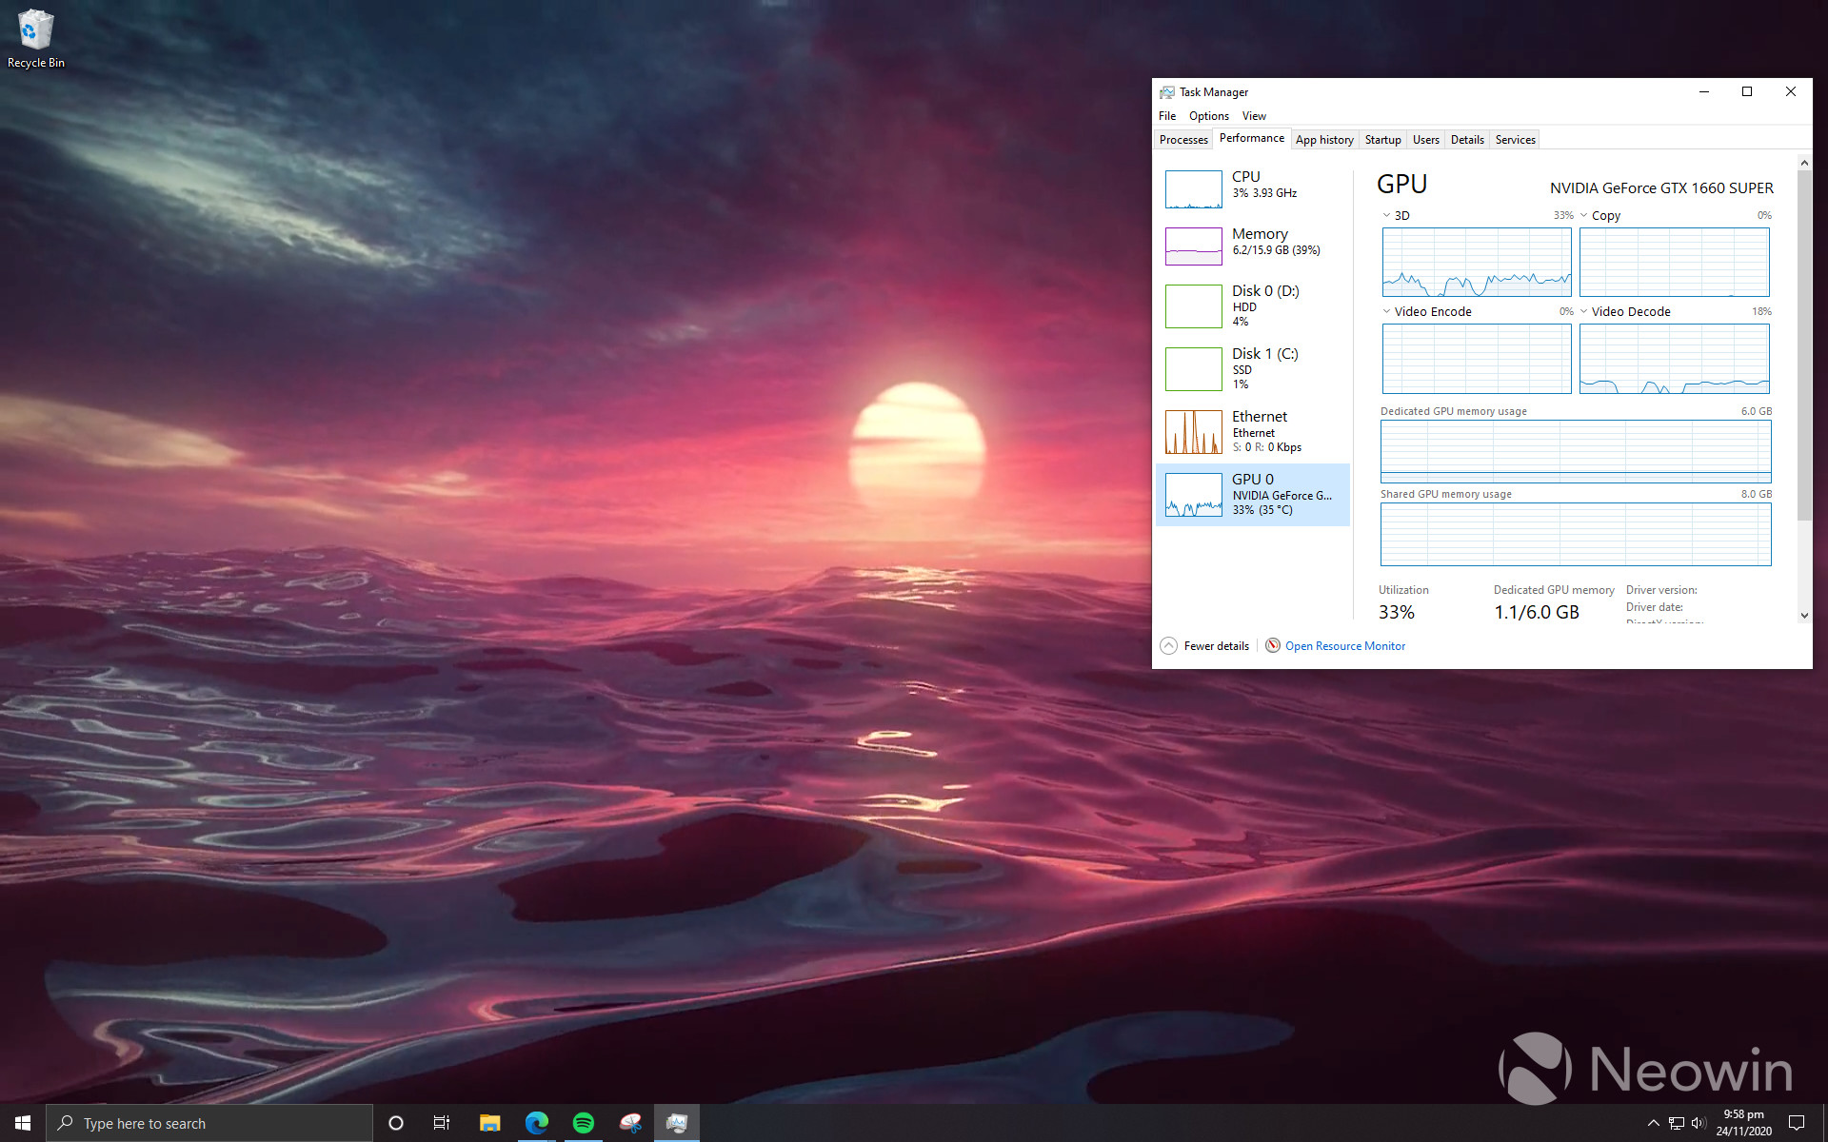The width and height of the screenshot is (1828, 1142).
Task: Click the taskbar search field
Action: coord(209,1123)
